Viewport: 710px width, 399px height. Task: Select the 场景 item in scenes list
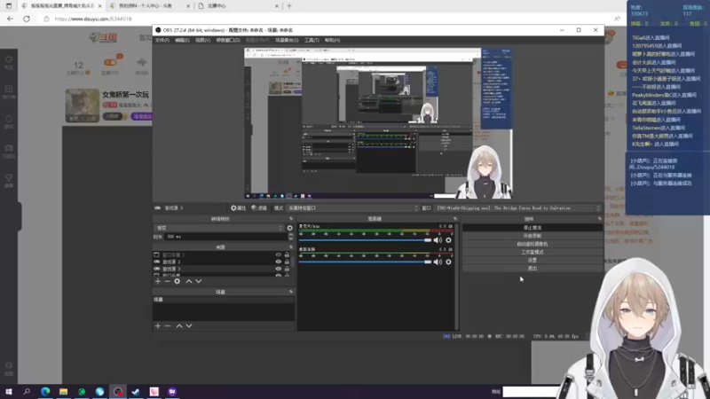tap(224, 300)
